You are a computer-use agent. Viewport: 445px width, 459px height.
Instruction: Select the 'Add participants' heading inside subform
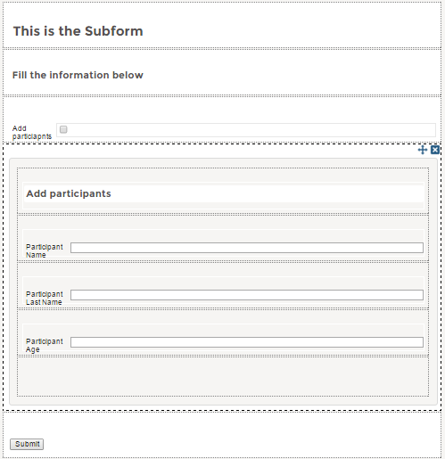point(69,193)
